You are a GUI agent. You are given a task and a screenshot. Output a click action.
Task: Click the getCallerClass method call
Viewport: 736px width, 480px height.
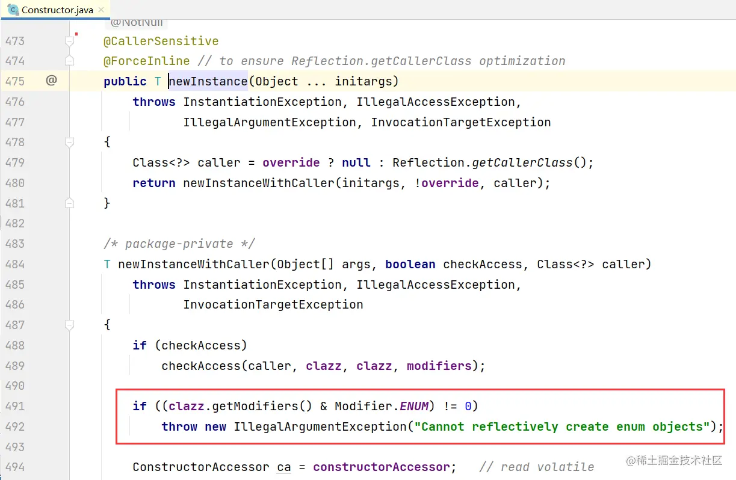pyautogui.click(x=522, y=162)
